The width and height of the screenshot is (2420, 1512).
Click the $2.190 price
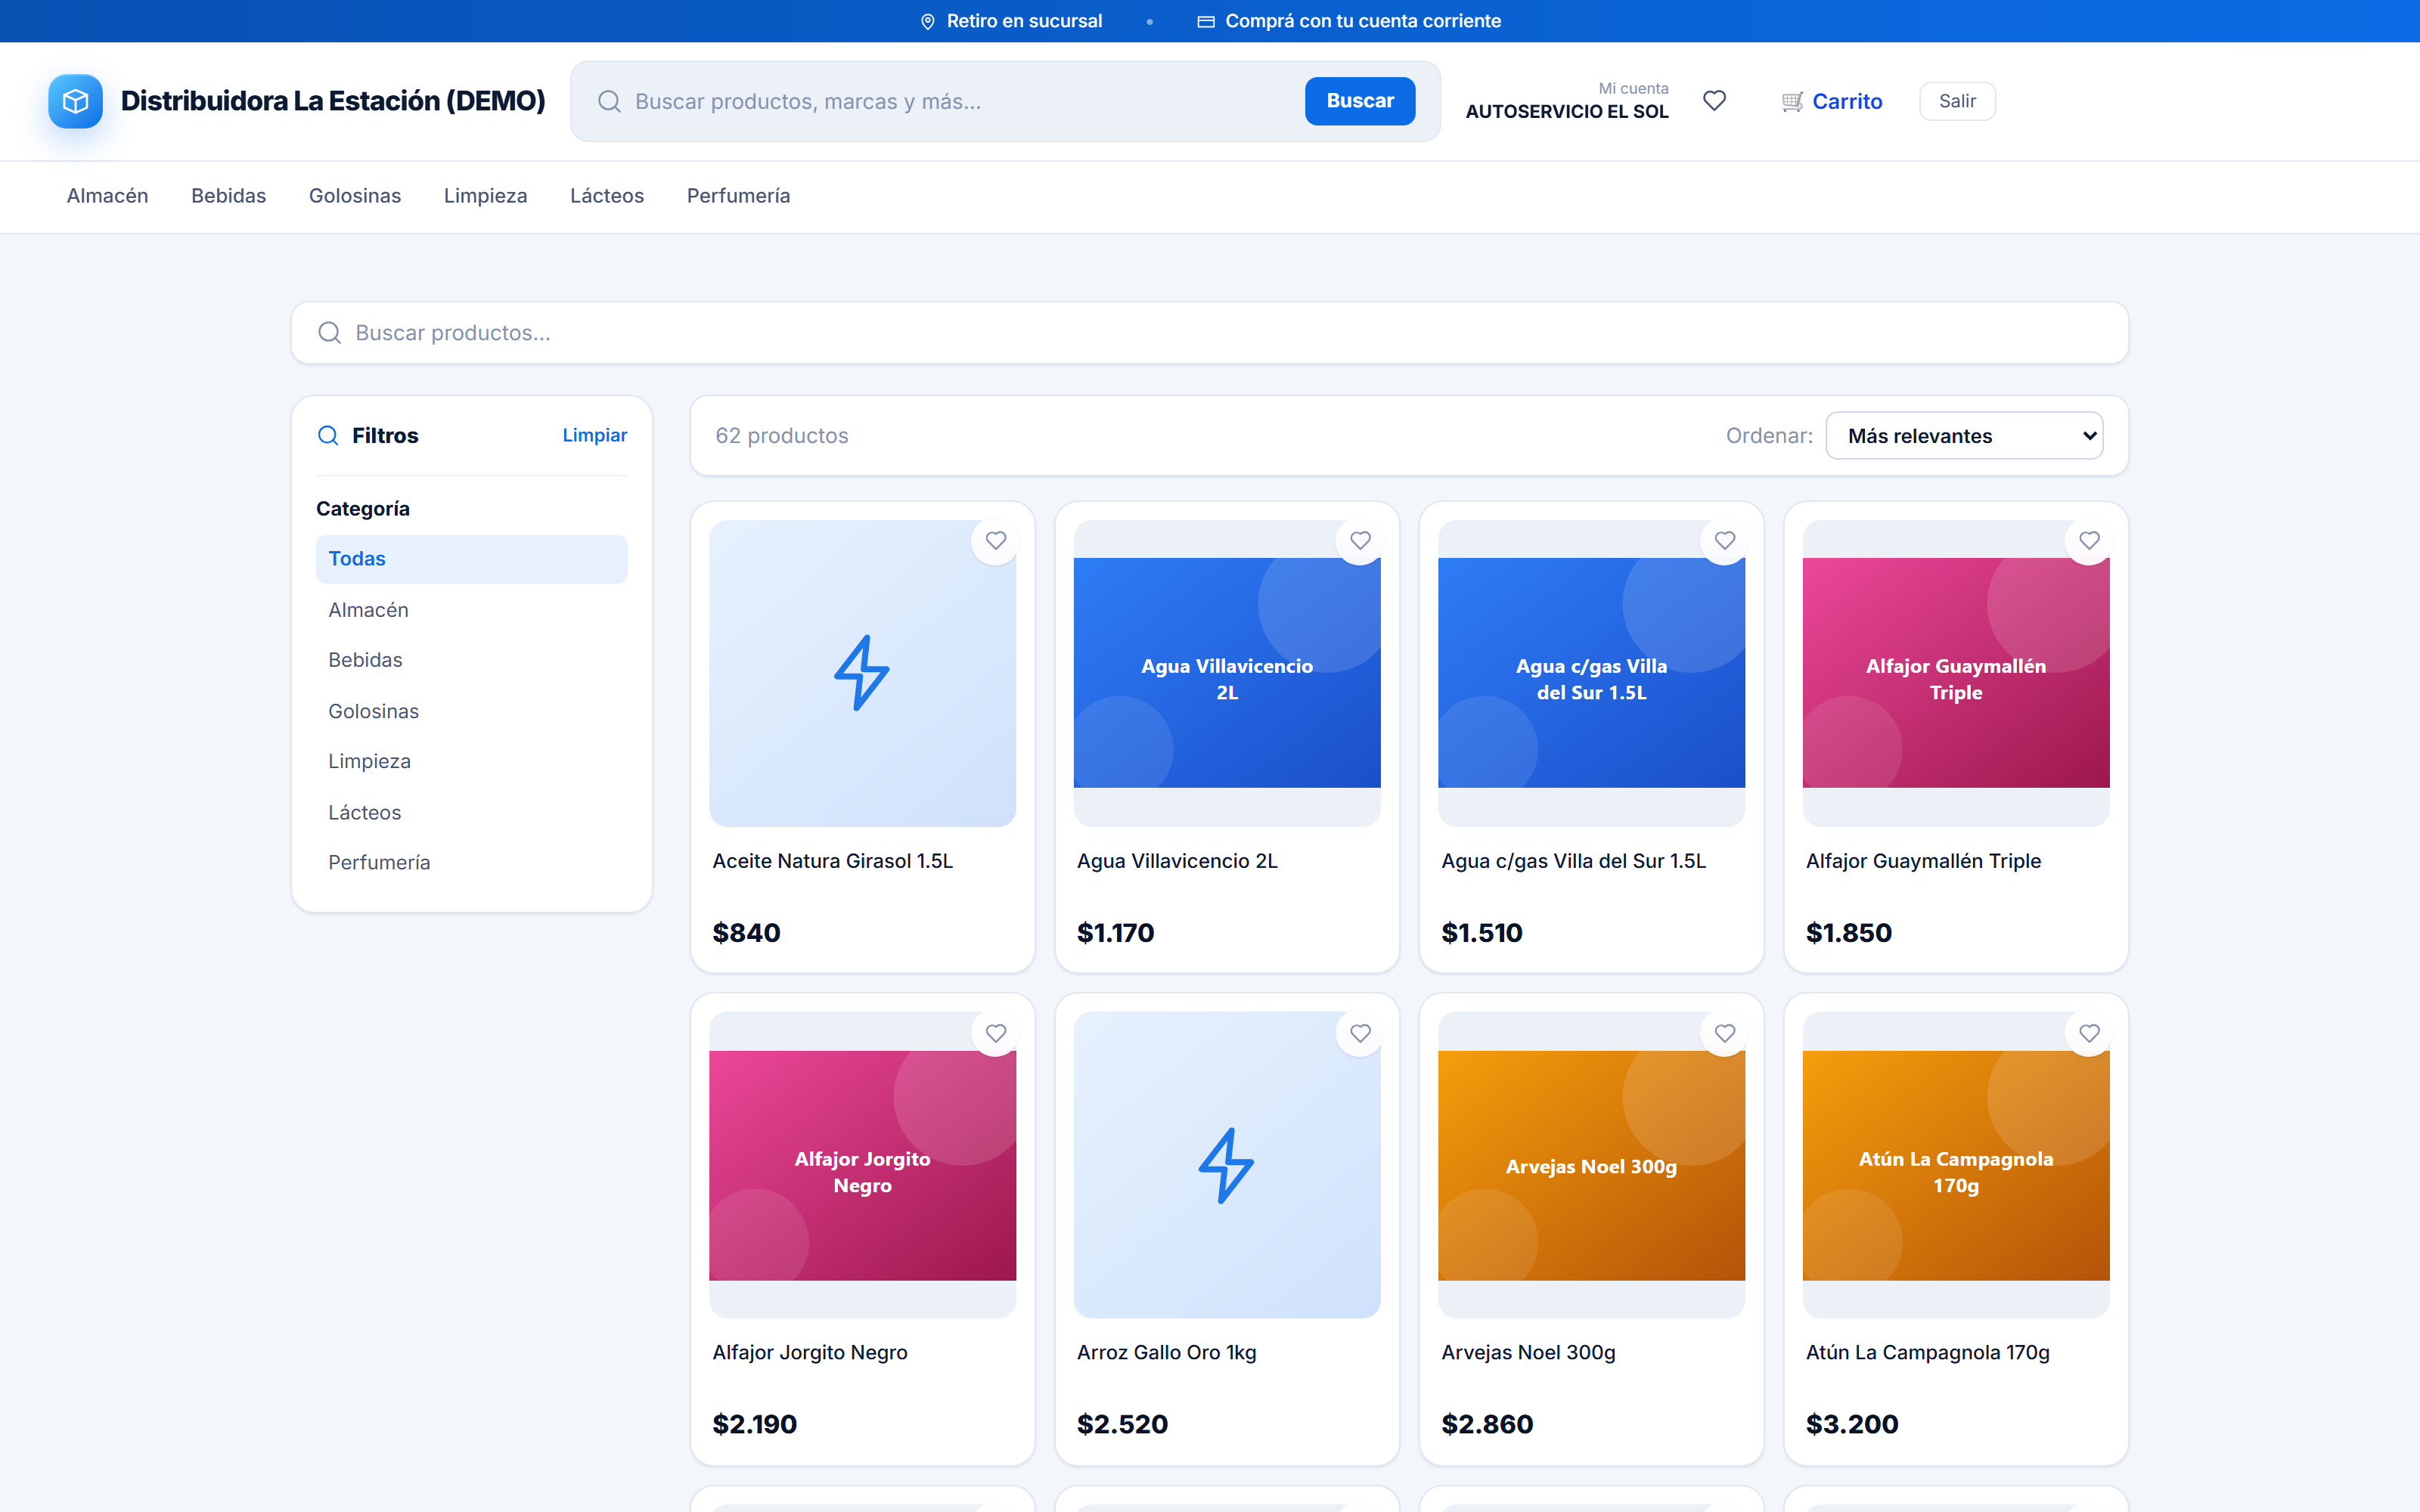pyautogui.click(x=754, y=1425)
